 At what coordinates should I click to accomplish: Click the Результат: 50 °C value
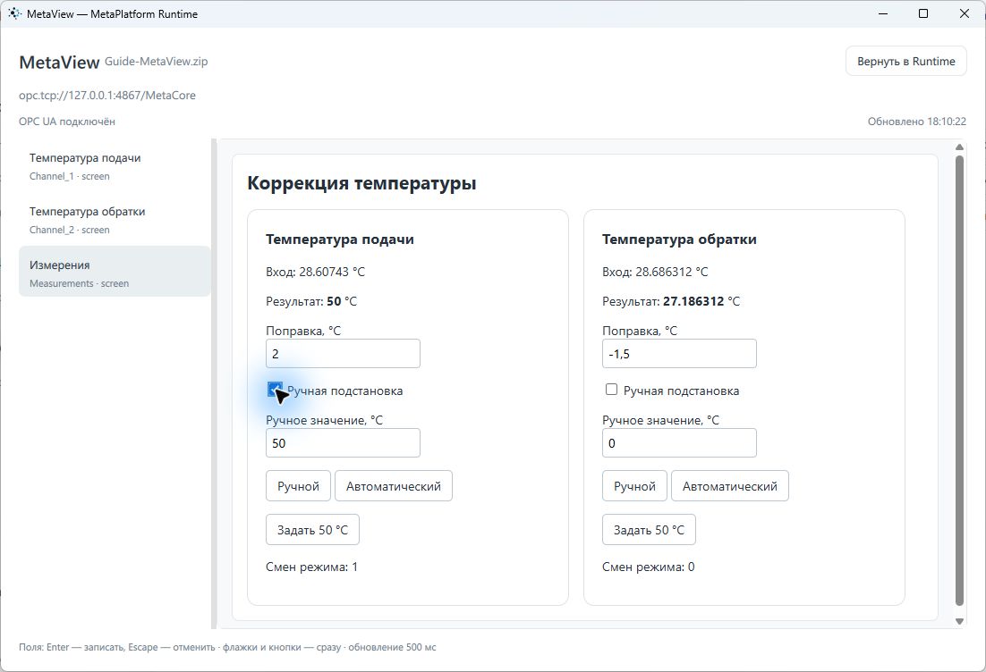coord(311,301)
